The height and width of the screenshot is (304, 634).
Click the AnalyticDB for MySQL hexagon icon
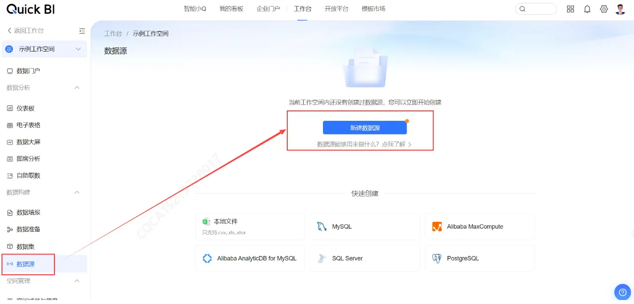pos(208,258)
